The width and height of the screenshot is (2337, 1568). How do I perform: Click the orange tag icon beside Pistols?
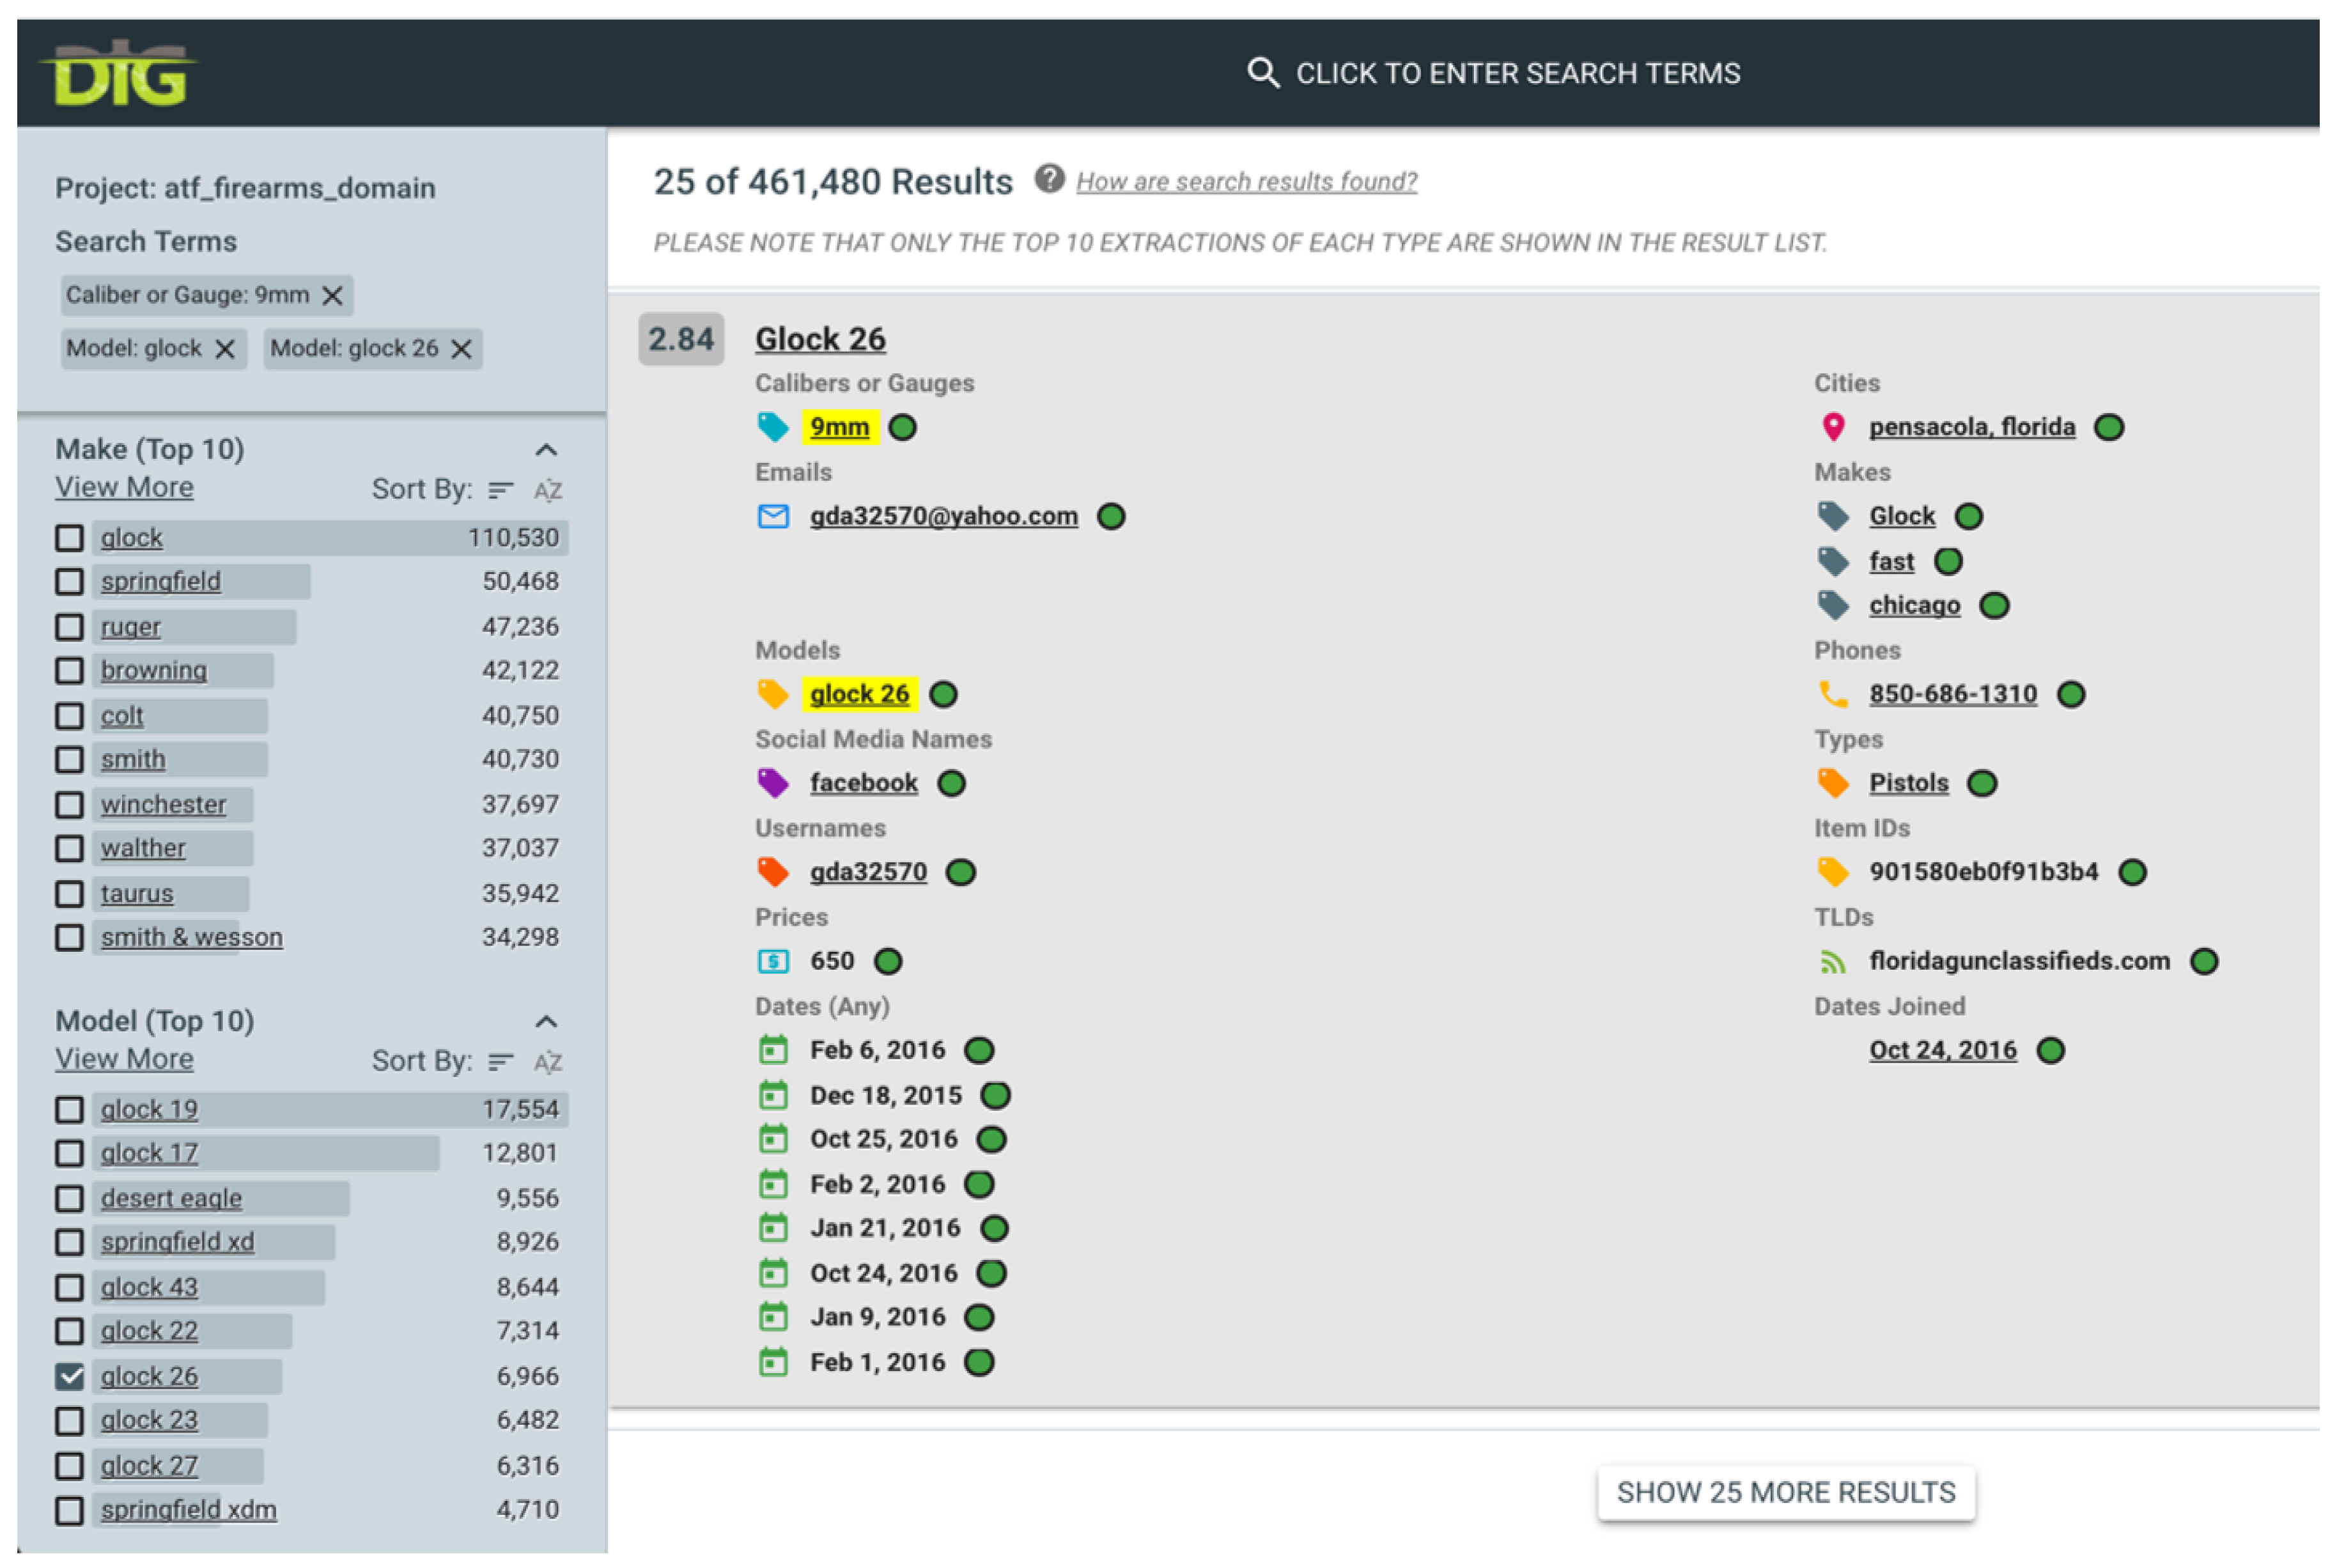coord(1832,784)
